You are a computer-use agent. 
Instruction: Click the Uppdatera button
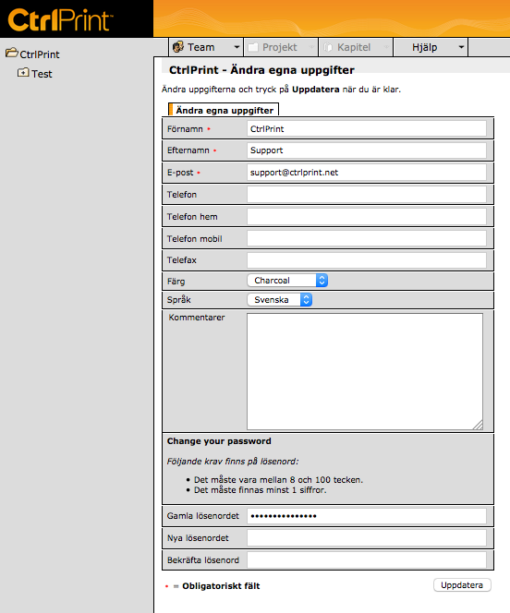coord(462,585)
